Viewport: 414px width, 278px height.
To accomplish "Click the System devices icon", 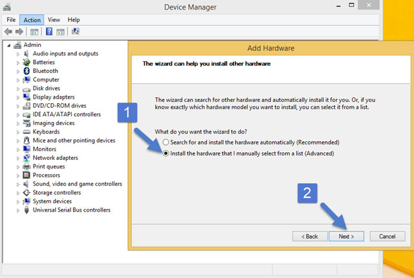I will [x=27, y=201].
